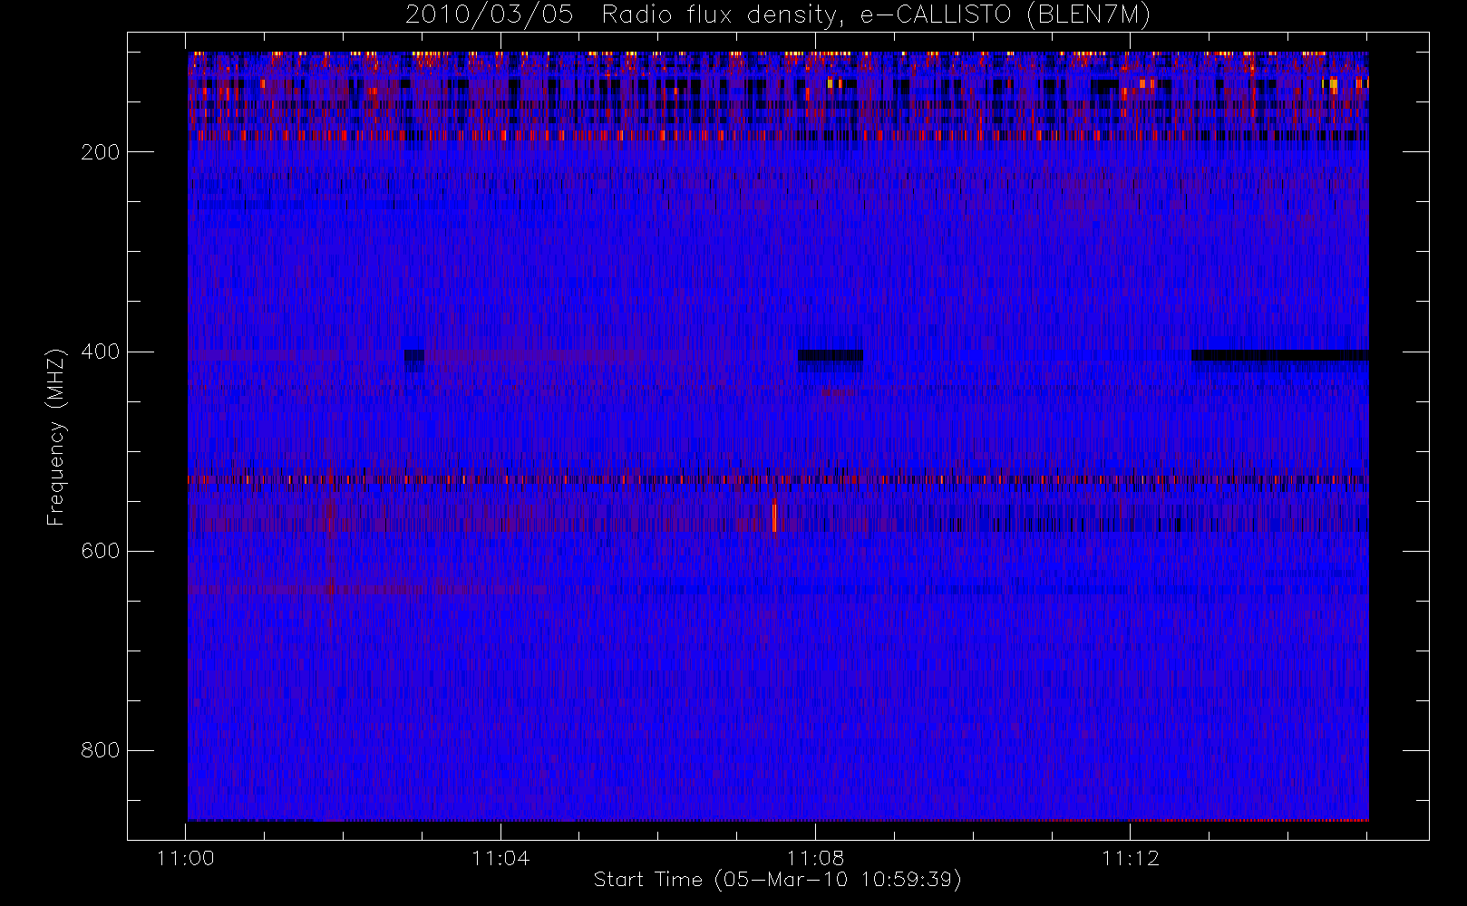
Task: Click the 600 frequency tick label
Action: (101, 551)
